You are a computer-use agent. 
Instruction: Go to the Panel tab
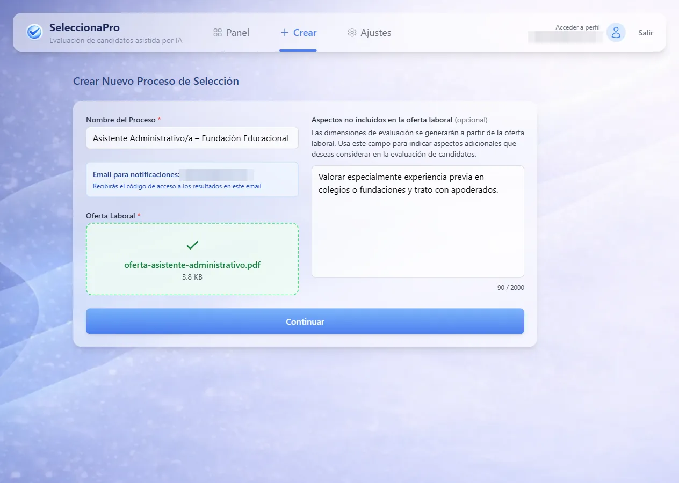231,33
